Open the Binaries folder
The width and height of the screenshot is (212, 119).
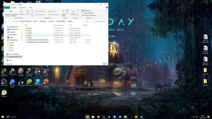pos(29,28)
